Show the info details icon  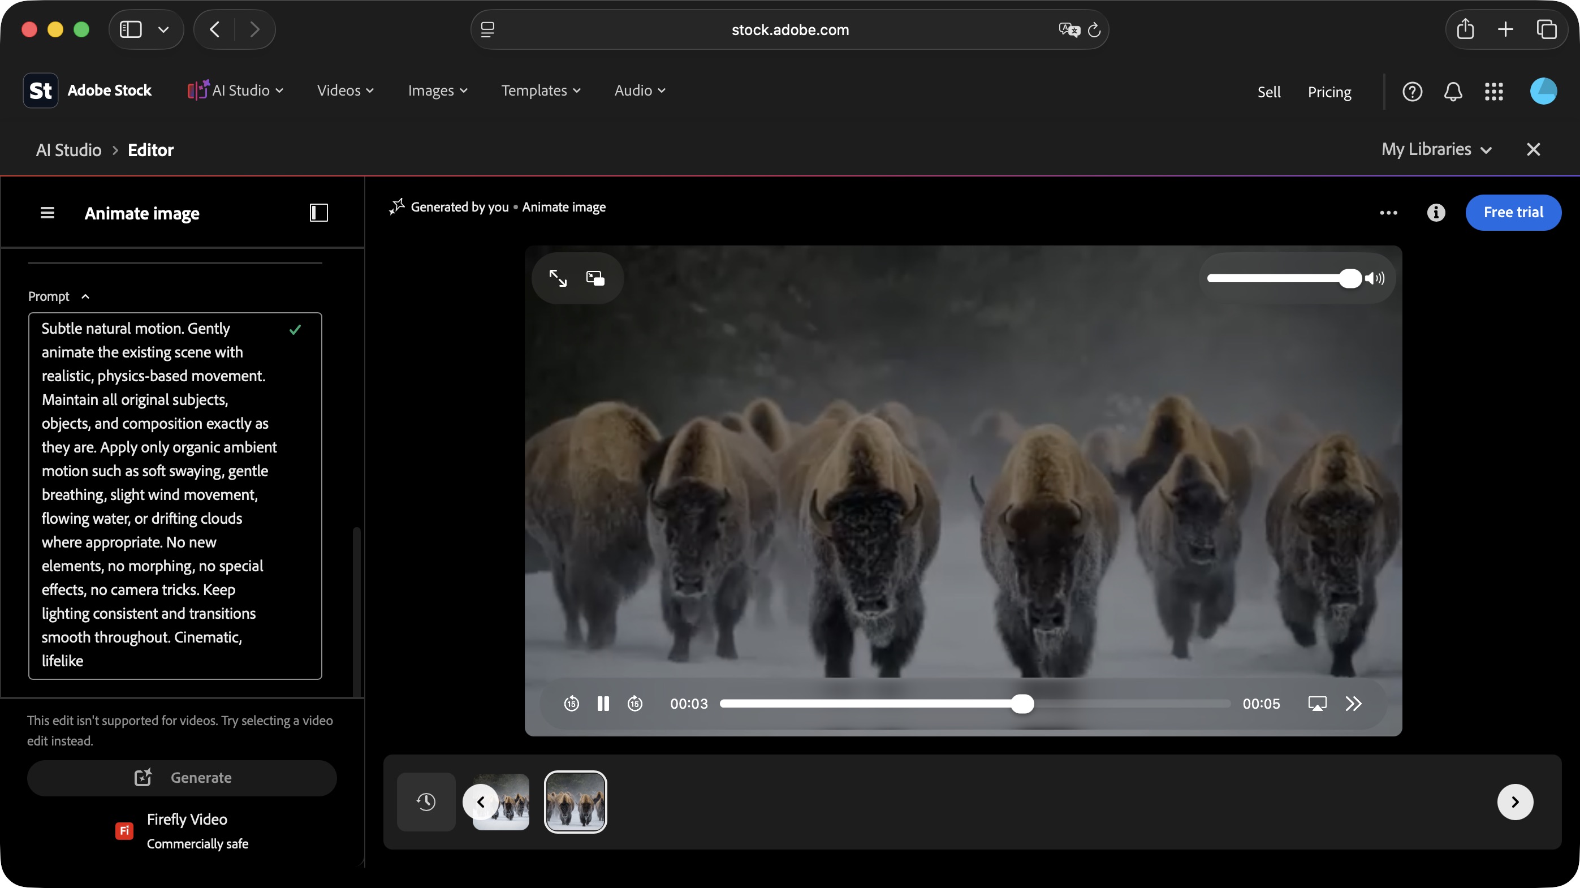[x=1435, y=213]
